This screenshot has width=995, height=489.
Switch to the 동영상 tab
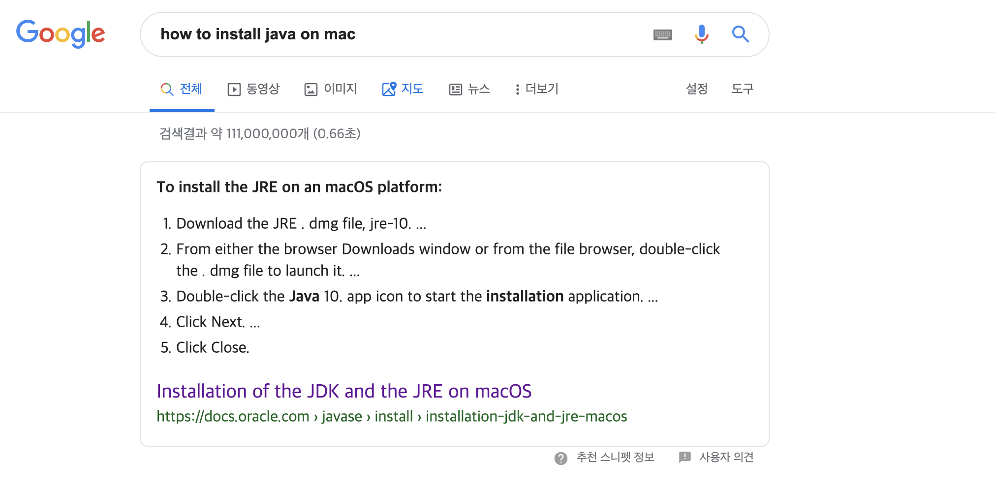pyautogui.click(x=253, y=89)
